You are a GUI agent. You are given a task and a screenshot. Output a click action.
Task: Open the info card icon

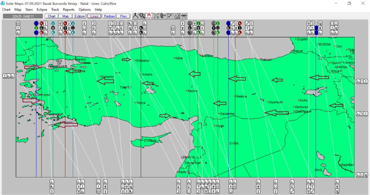(177, 16)
